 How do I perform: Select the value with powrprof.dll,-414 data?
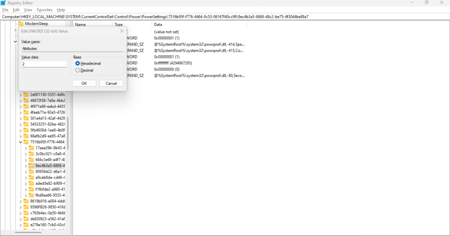[199, 44]
